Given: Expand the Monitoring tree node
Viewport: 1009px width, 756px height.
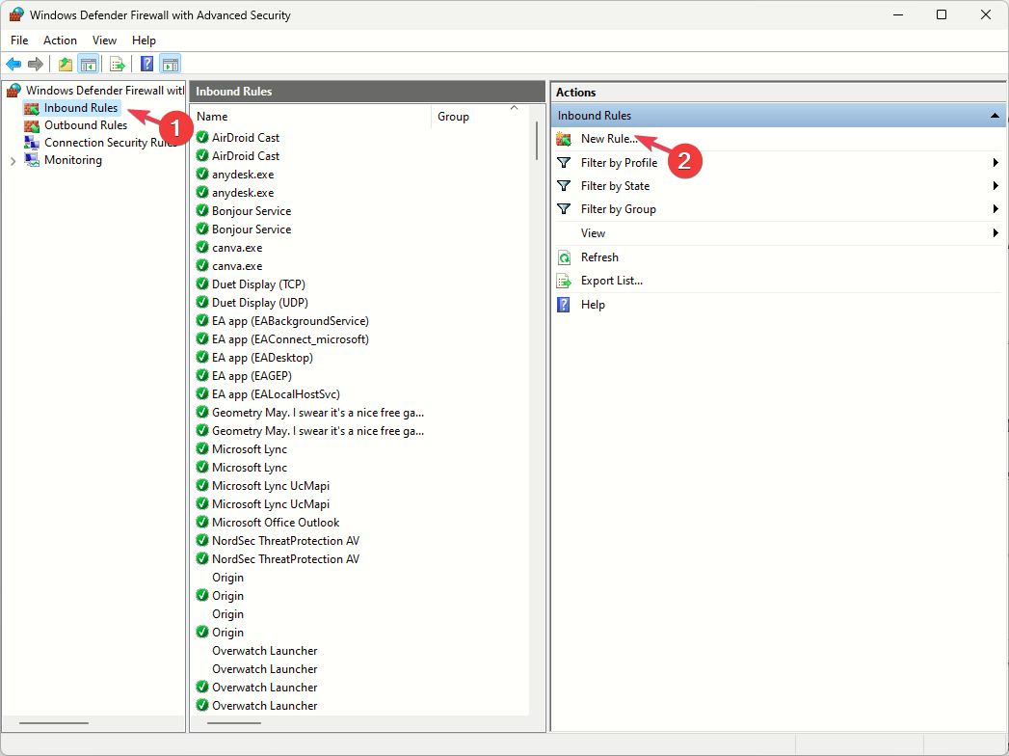Looking at the screenshot, I should pyautogui.click(x=13, y=161).
